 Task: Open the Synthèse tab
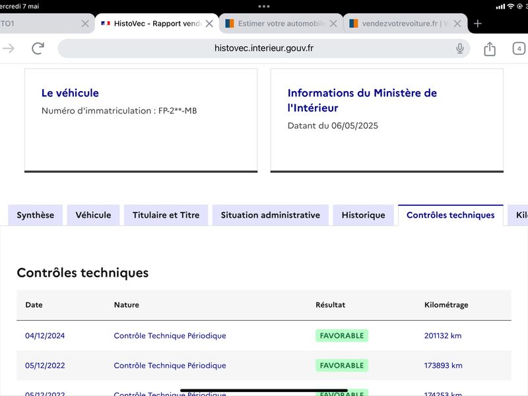pos(36,215)
